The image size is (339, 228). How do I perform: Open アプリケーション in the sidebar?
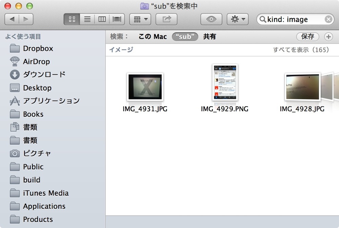click(x=53, y=101)
